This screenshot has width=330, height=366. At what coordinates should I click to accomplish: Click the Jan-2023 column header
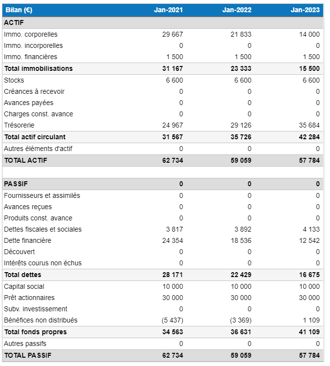pos(305,10)
